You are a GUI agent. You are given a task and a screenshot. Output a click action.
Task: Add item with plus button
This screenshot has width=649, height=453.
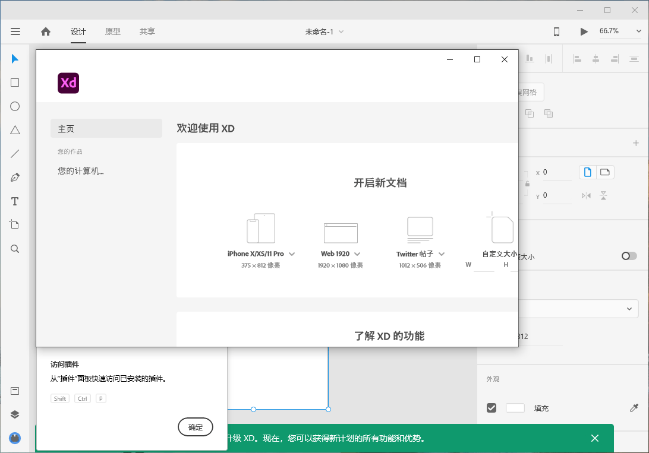pos(636,143)
